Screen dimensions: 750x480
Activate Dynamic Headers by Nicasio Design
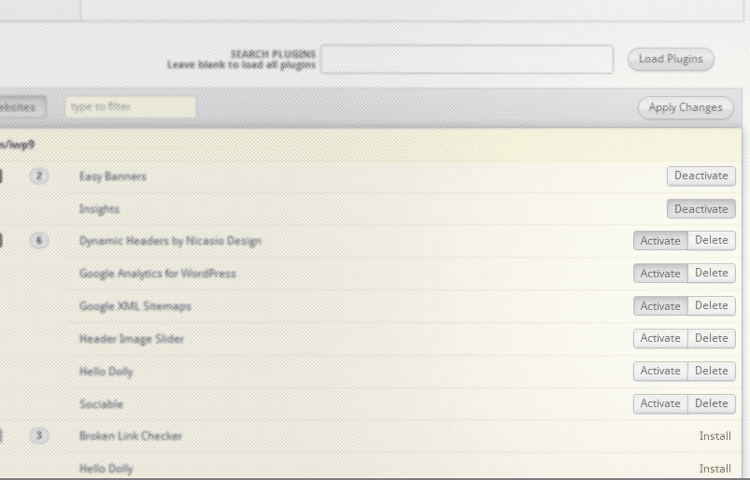[660, 240]
